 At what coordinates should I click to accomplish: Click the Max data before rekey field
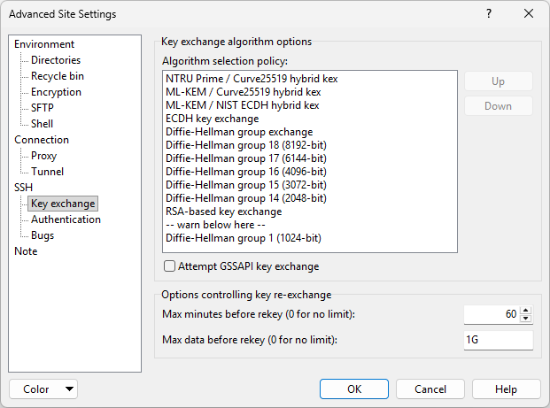[x=498, y=341]
